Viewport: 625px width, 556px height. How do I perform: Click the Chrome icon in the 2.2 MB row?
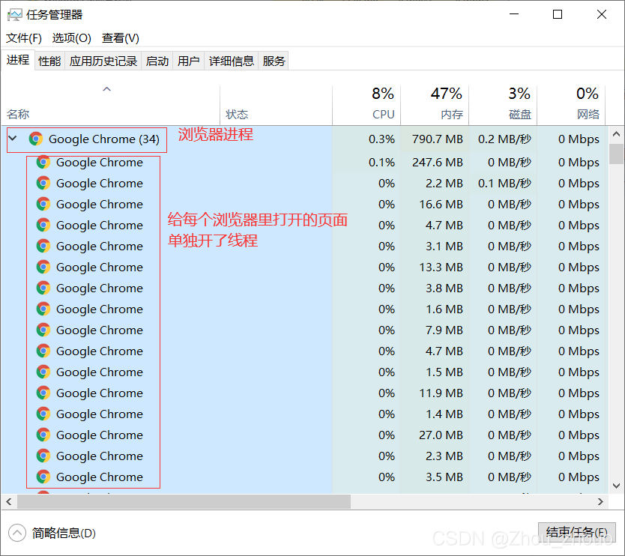coord(43,184)
